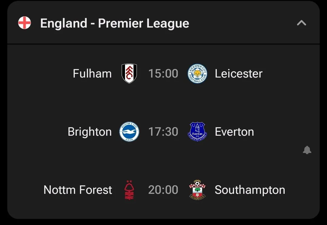Viewport: 327px width, 225px height.
Task: Click the Leicester City crest
Action: (x=197, y=74)
